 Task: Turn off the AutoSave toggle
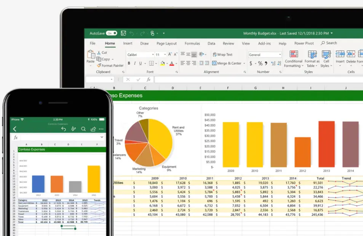(111, 33)
